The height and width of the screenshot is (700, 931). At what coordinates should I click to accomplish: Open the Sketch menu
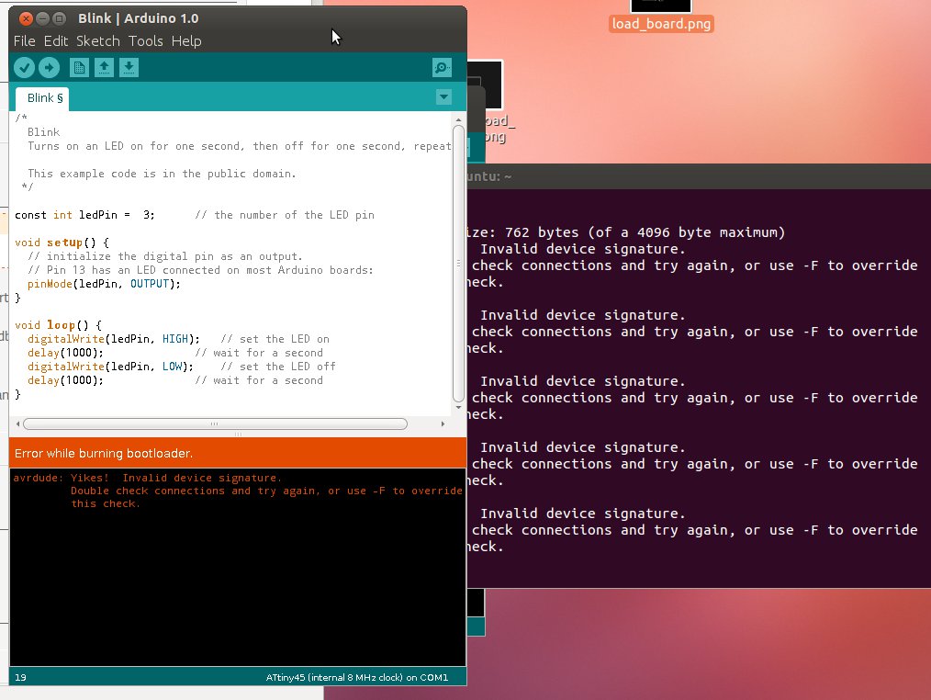(x=98, y=41)
